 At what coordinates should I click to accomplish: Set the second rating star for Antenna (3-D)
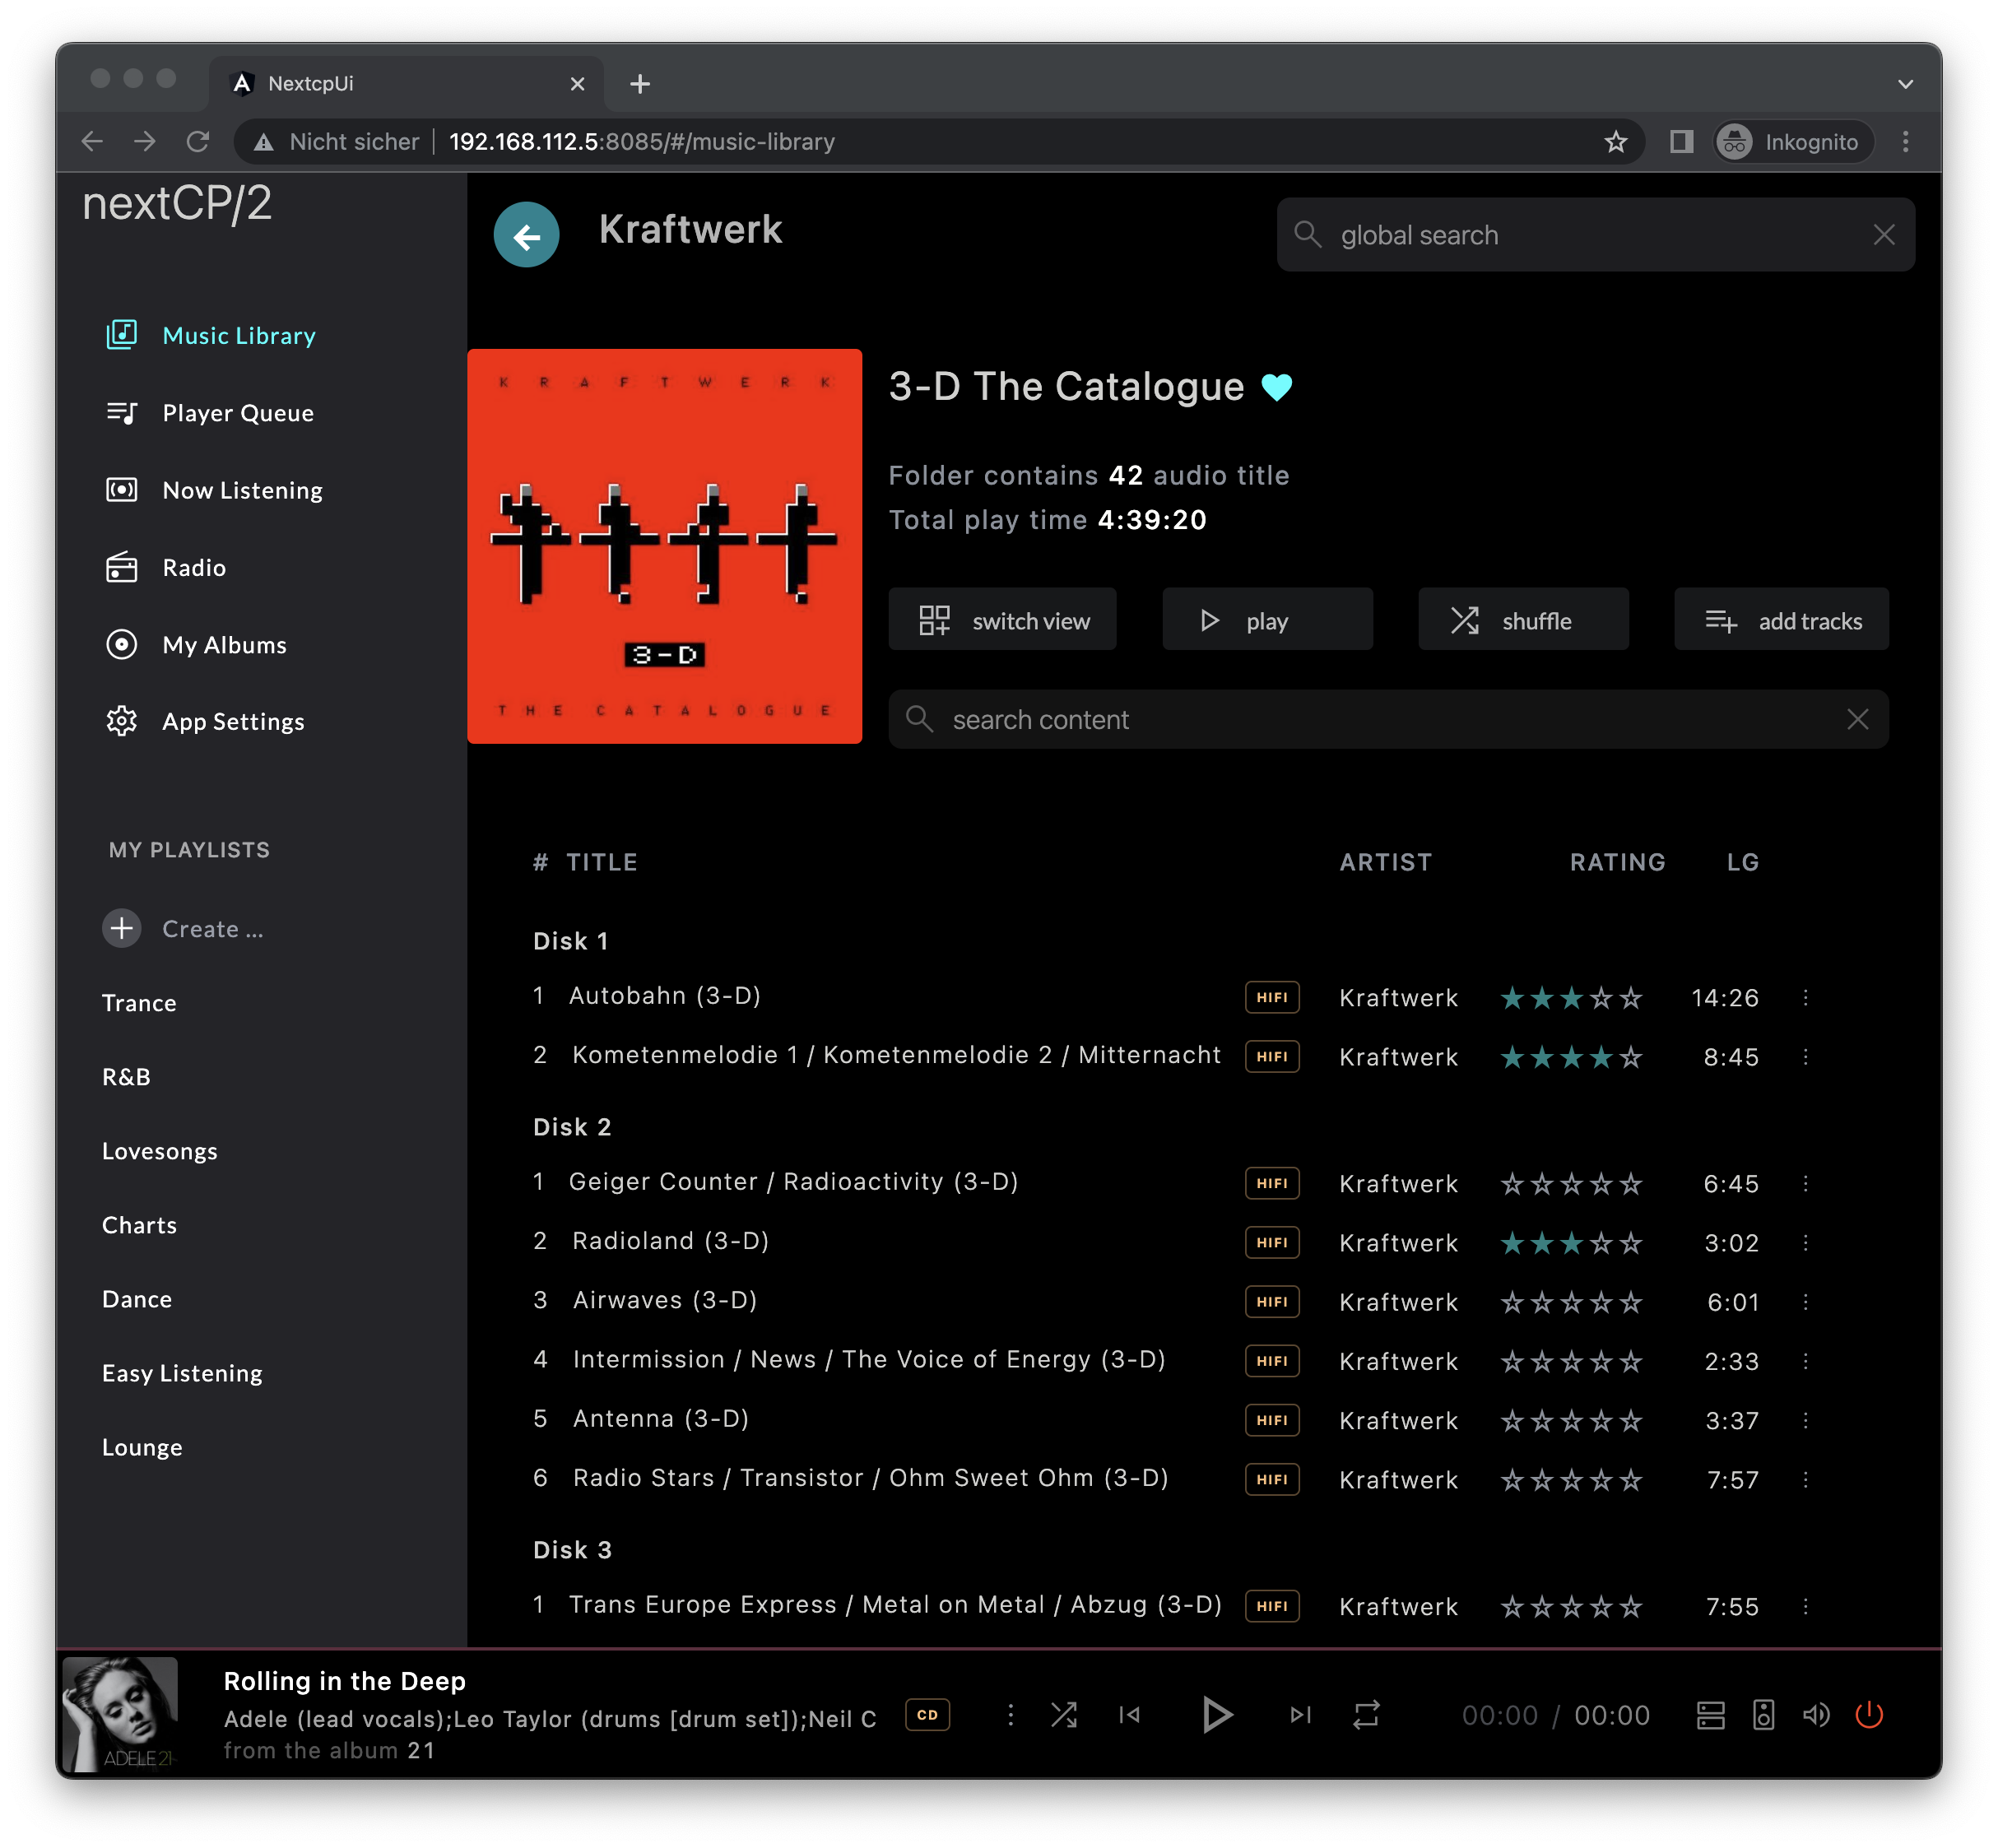click(1542, 1419)
